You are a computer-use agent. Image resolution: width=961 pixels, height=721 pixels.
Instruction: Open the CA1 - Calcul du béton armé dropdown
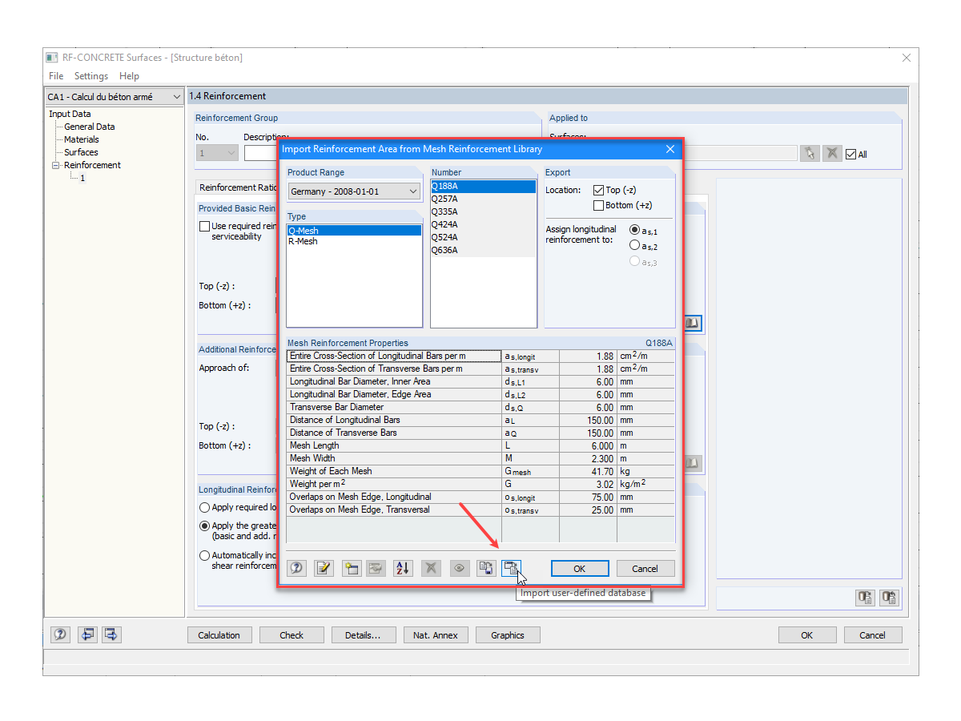(115, 97)
